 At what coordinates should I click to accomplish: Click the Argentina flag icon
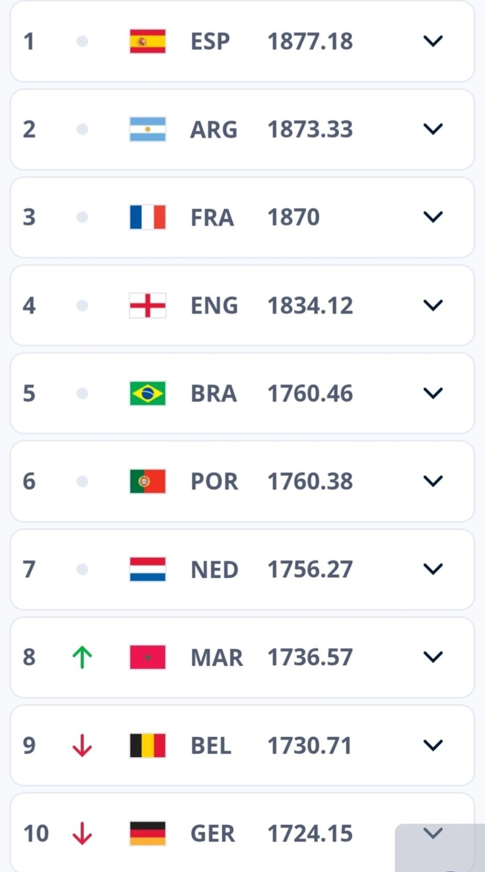point(147,129)
